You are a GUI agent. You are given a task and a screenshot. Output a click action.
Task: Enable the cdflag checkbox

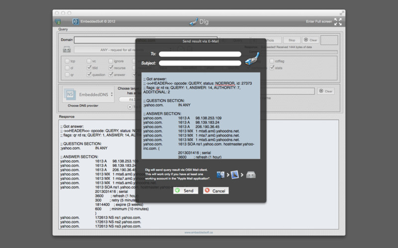click(272, 61)
